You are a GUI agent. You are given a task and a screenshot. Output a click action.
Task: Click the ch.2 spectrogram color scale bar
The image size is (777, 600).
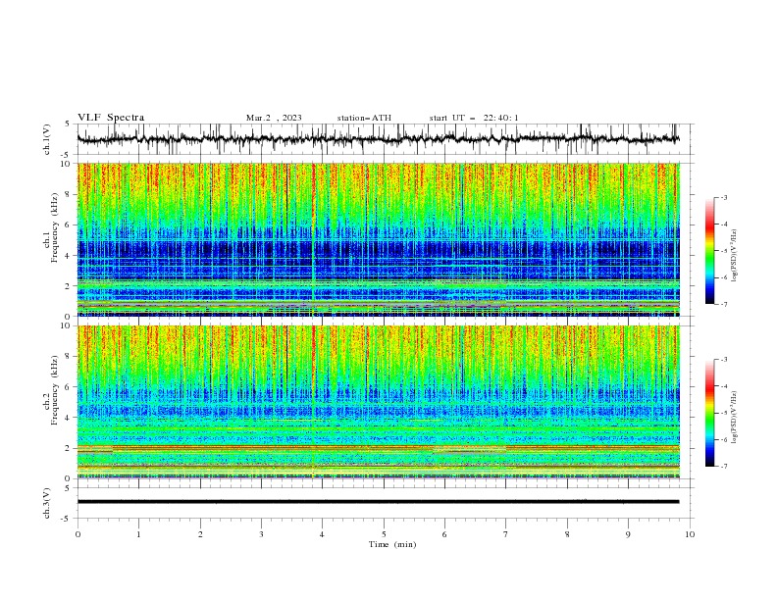(x=709, y=413)
